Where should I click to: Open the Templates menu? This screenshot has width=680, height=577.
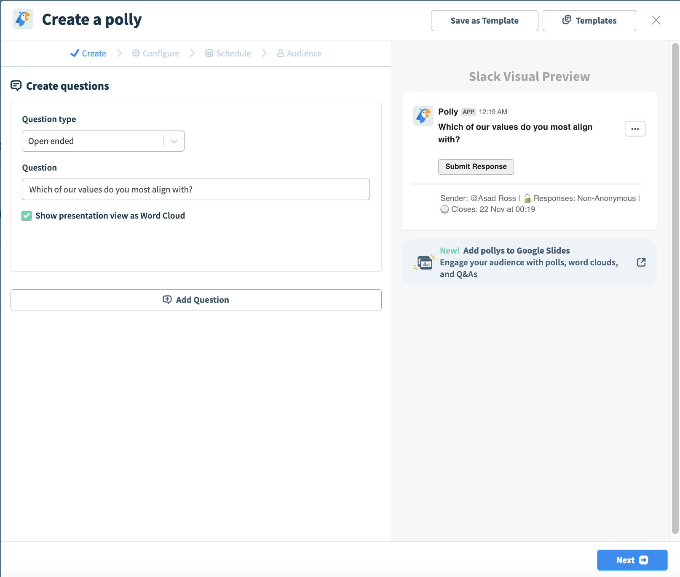tap(589, 20)
